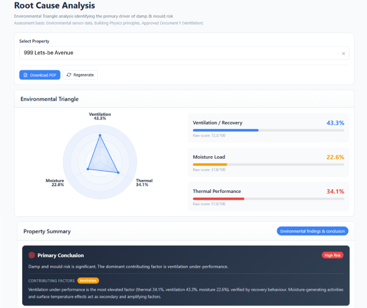The image size is (367, 308).
Task: Click the Thermal Performance 34.1% value
Action: point(335,192)
